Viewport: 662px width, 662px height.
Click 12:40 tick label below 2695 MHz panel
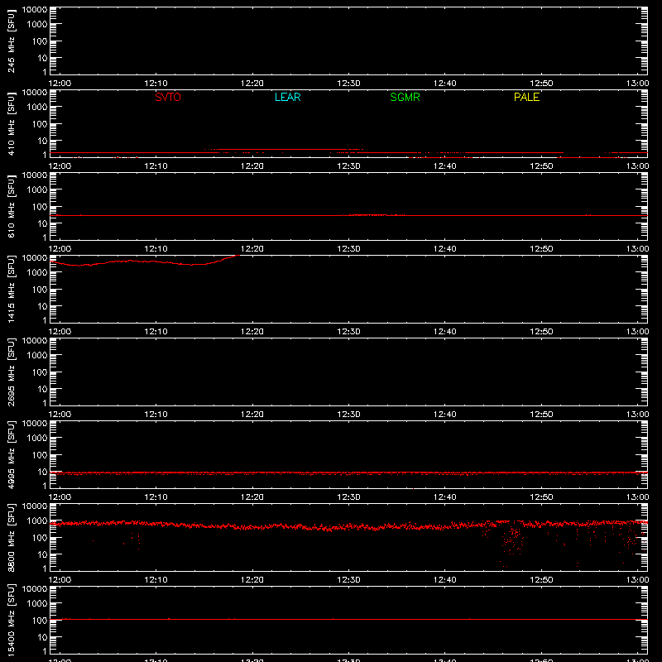[x=445, y=415]
